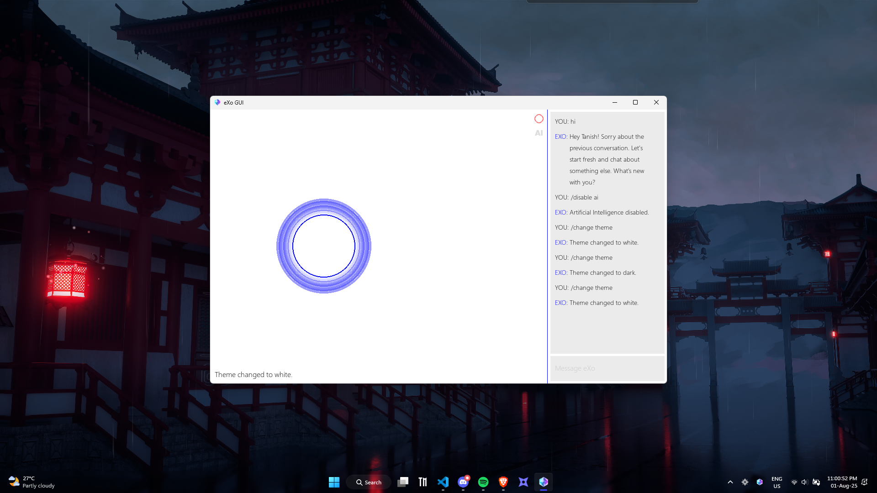Screen dimensions: 877x493
Task: Click 'Theme changed to dark.' response
Action: point(602,273)
